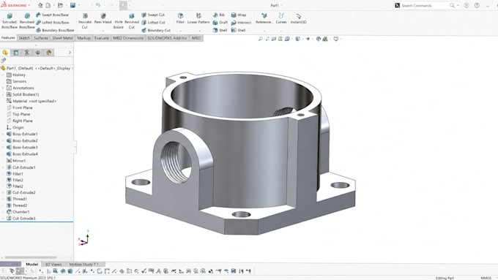Select Thread1 feature in the tree
Image resolution: width=498 pixels, height=280 pixels.
coord(17,199)
